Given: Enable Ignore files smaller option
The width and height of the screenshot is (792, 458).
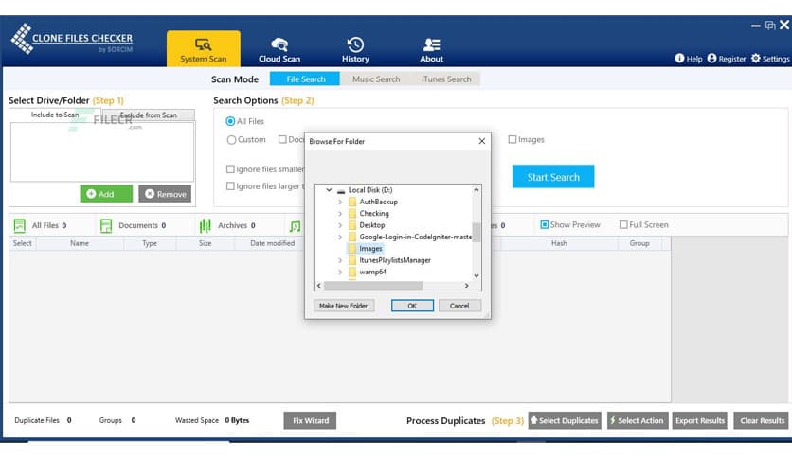Looking at the screenshot, I should coord(230,169).
